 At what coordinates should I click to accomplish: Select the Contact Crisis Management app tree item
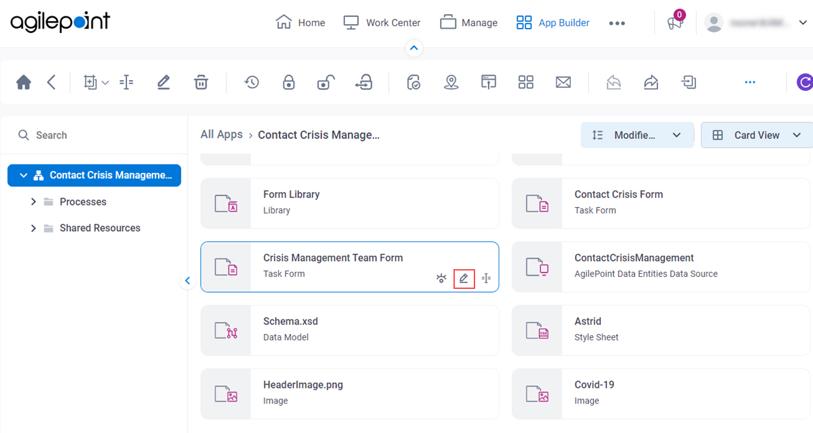(94, 175)
